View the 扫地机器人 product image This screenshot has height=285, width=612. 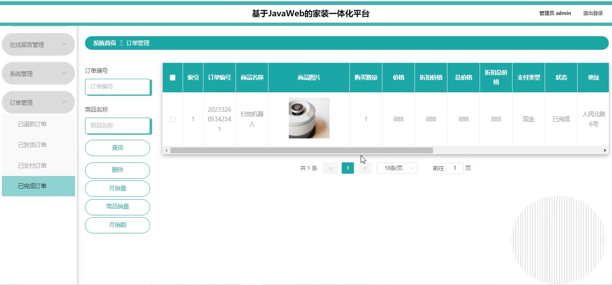(309, 118)
